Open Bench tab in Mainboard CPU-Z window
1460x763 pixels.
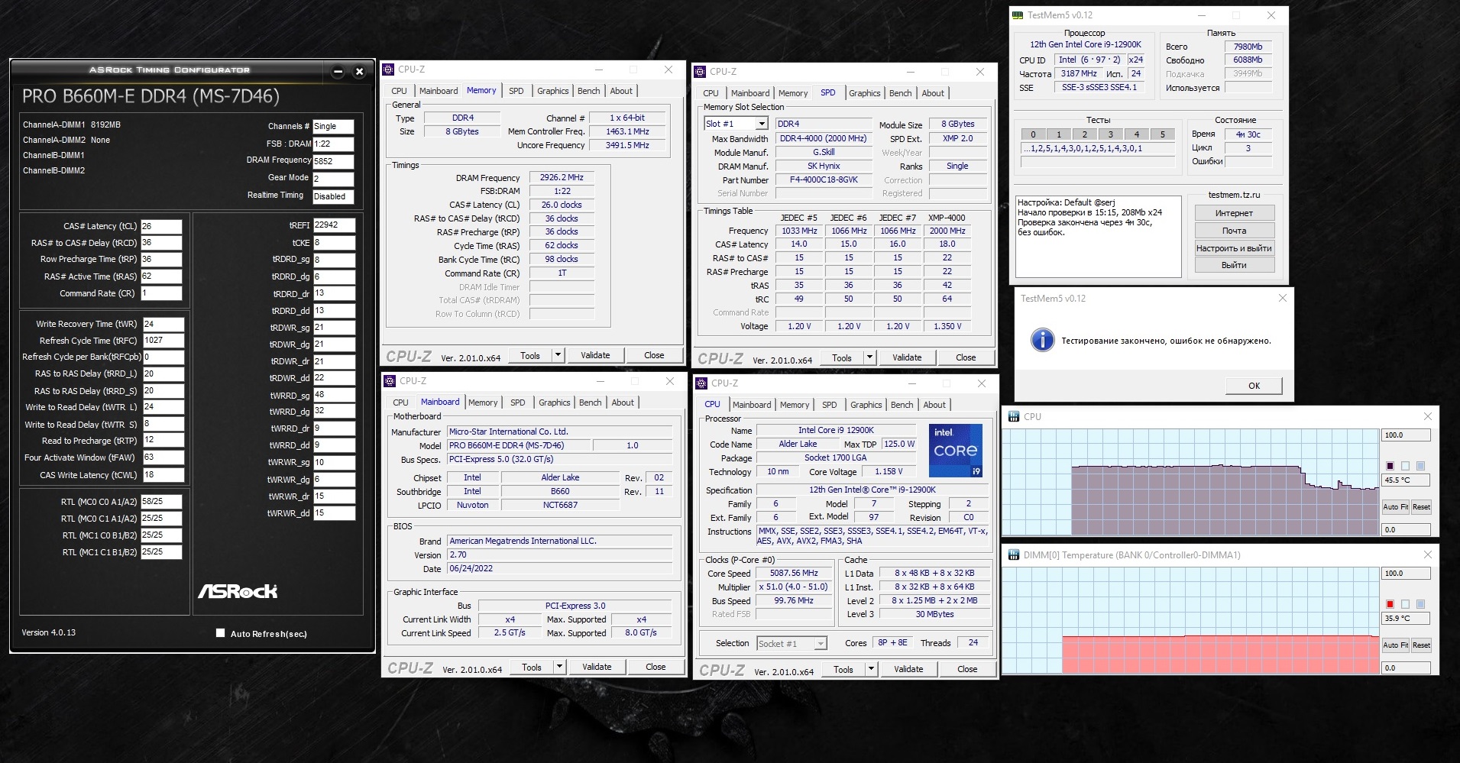point(590,403)
